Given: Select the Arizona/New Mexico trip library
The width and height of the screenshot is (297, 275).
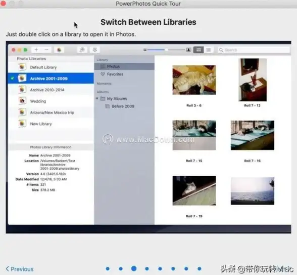Looking at the screenshot, I should [51, 112].
